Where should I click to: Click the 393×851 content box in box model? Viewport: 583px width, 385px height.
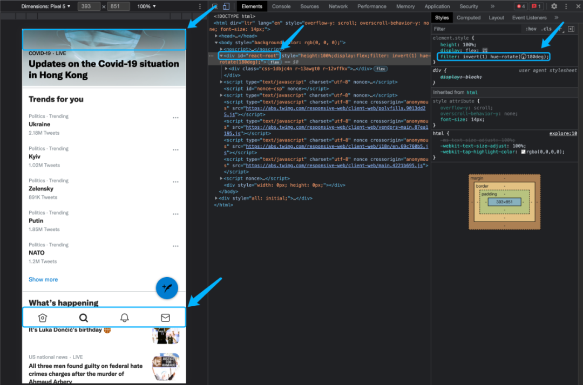coord(504,202)
